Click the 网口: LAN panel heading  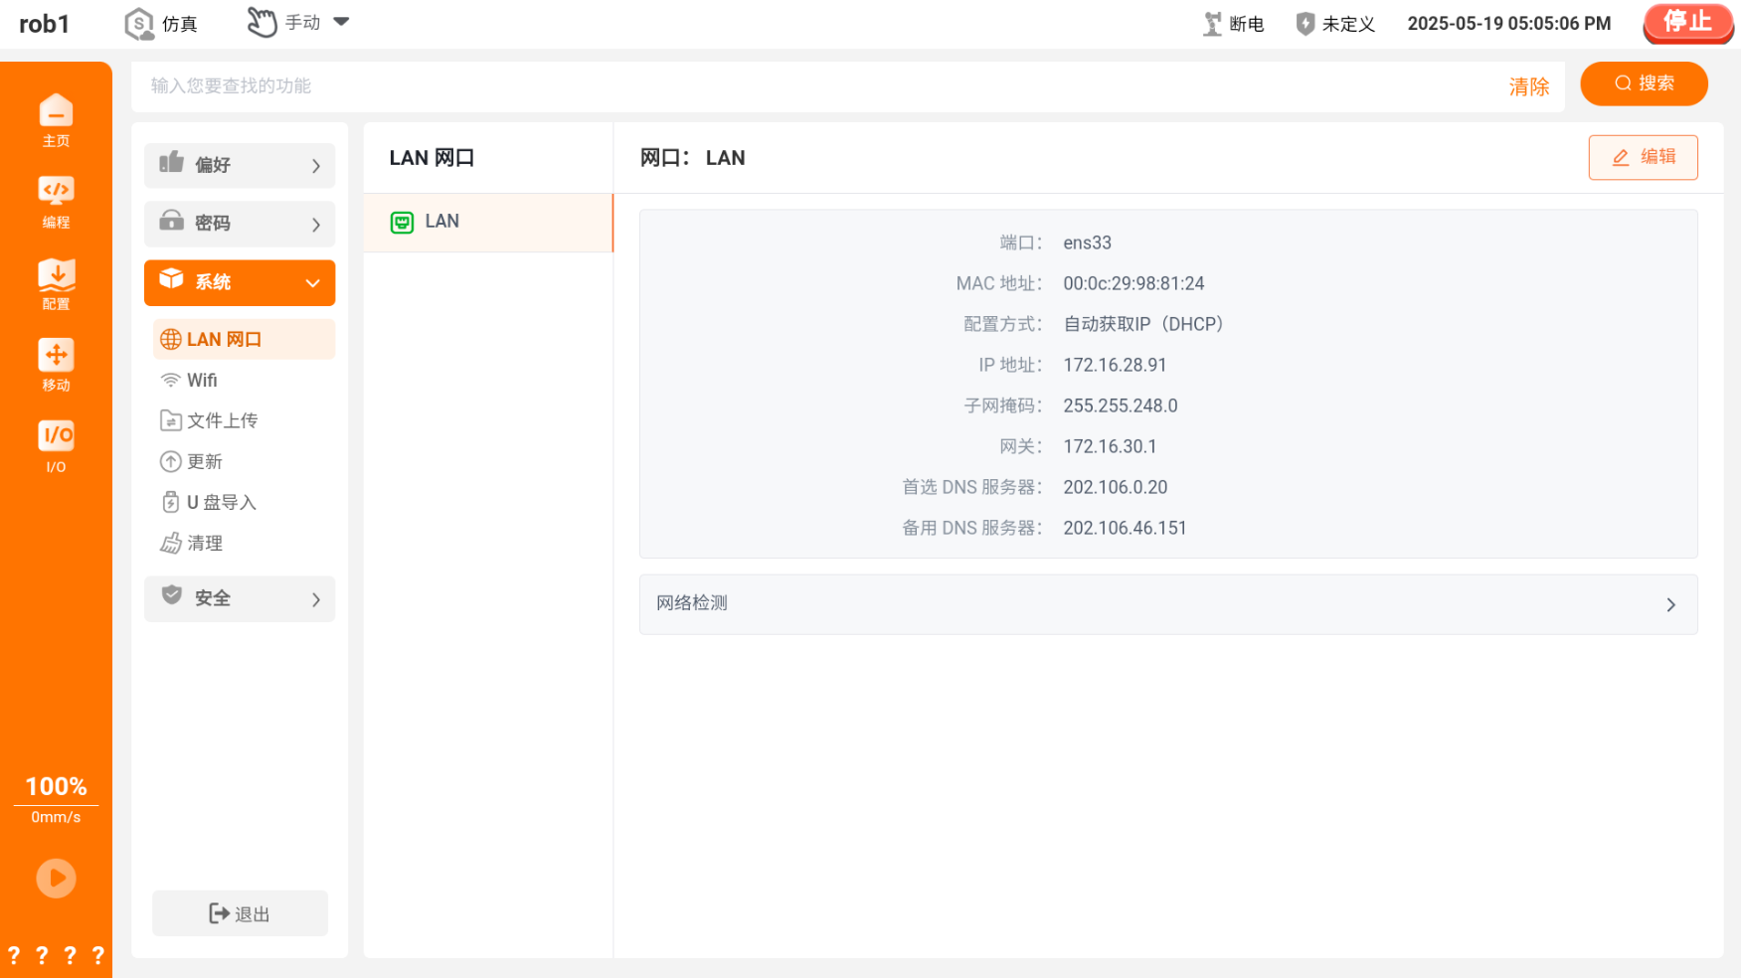point(692,158)
